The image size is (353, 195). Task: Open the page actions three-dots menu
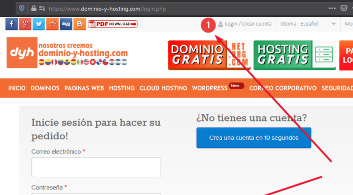pyautogui.click(x=332, y=9)
